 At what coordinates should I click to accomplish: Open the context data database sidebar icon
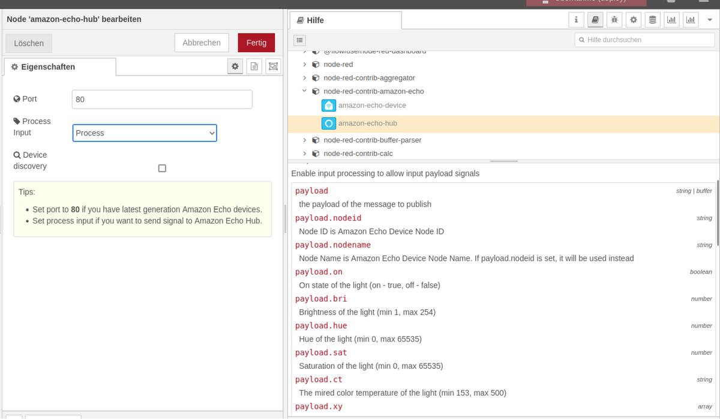(652, 20)
